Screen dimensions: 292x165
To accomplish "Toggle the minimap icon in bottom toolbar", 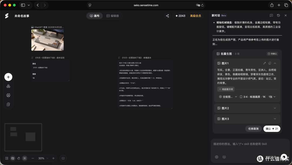I will click(x=13, y=158).
